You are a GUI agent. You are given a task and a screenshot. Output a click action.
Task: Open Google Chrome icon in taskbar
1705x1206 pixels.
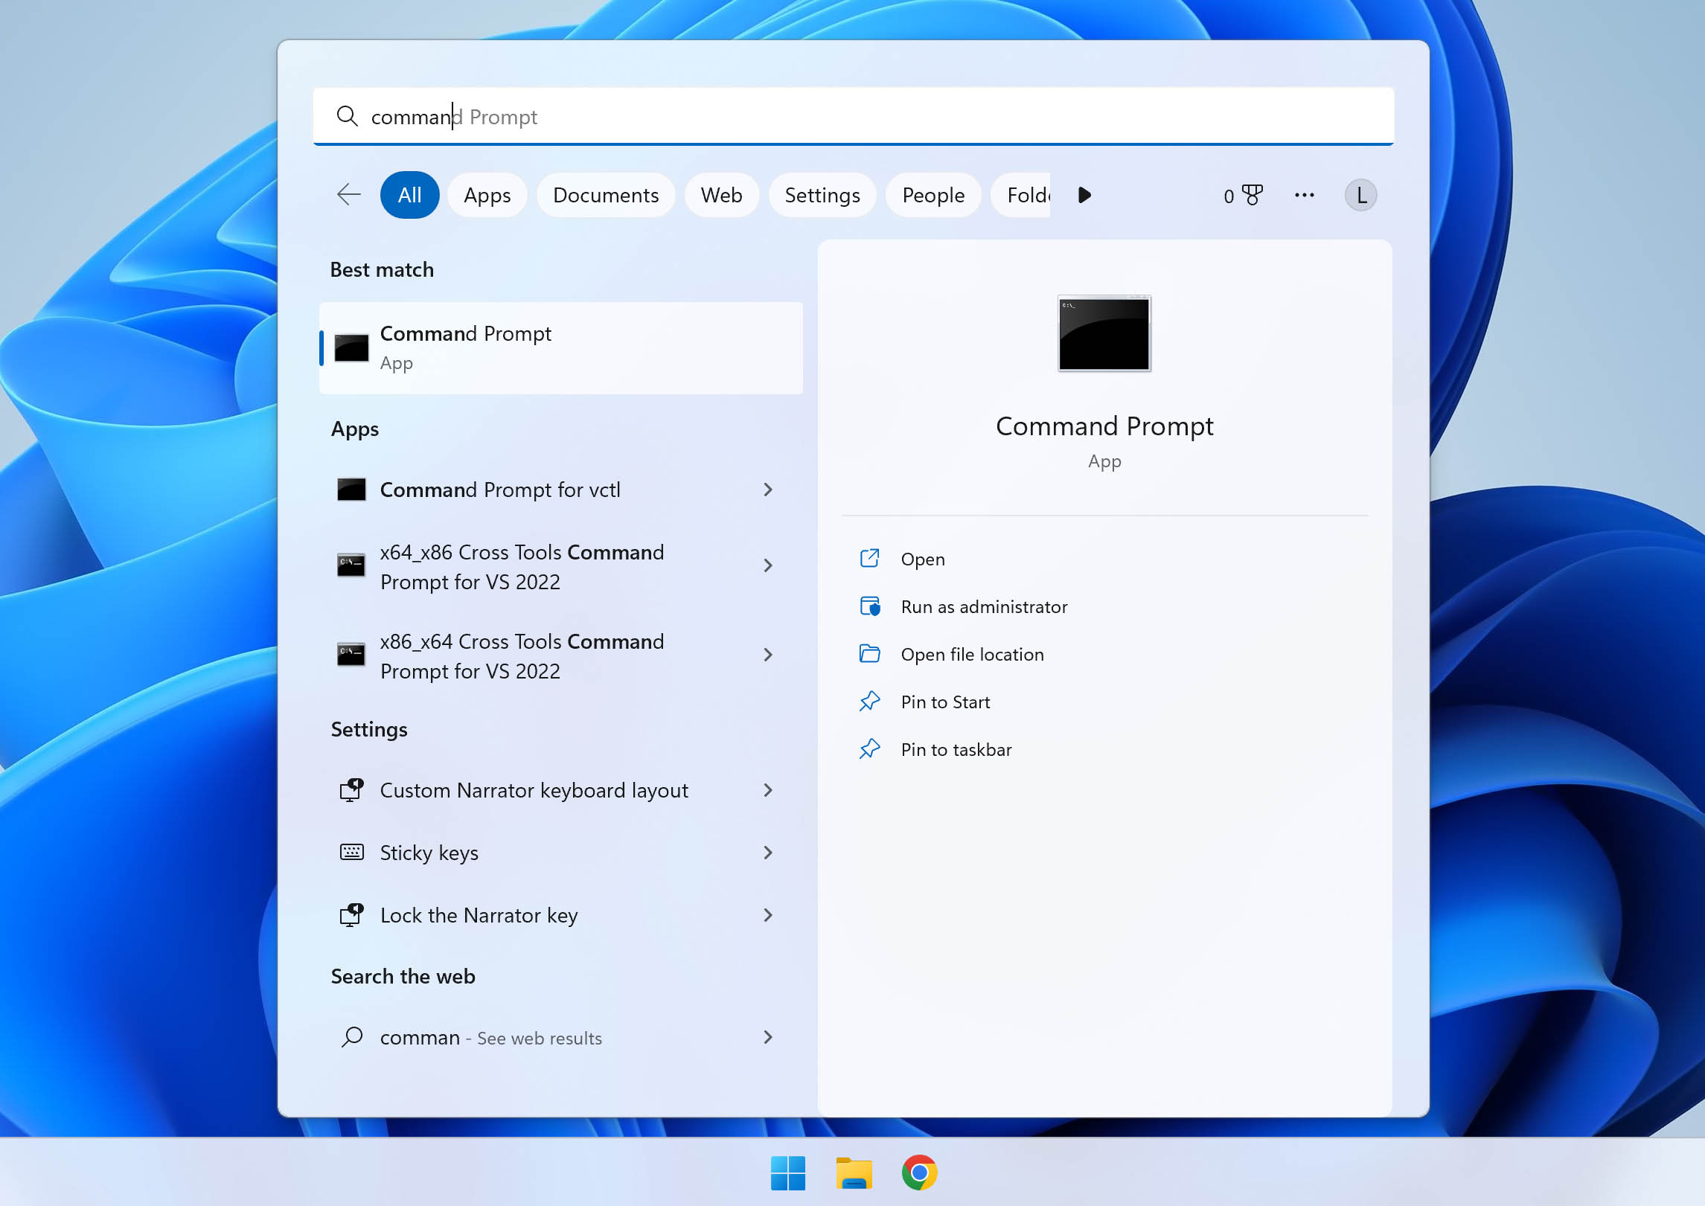point(918,1172)
